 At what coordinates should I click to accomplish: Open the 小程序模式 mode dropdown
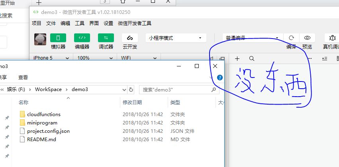(176, 38)
